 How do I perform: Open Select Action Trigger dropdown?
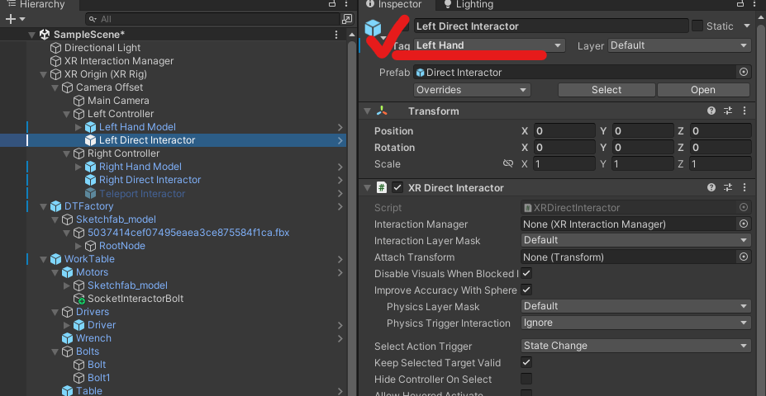(635, 346)
